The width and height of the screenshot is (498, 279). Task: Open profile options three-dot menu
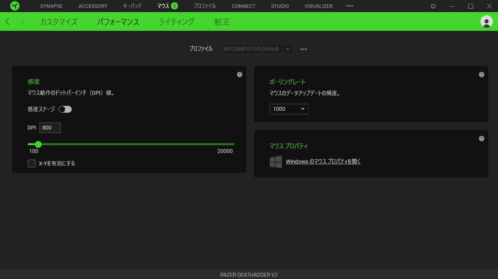click(x=304, y=49)
